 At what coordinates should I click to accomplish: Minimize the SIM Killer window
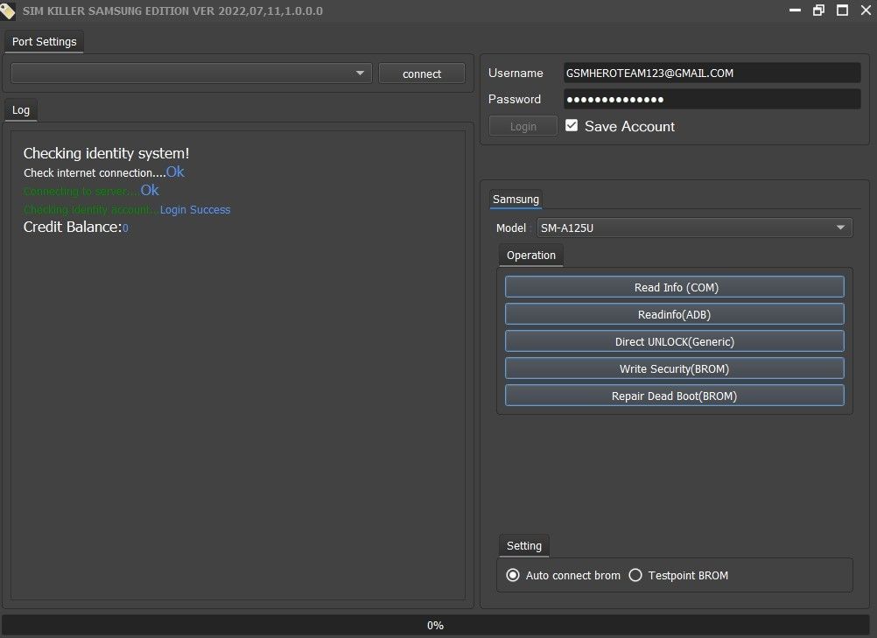tap(795, 11)
